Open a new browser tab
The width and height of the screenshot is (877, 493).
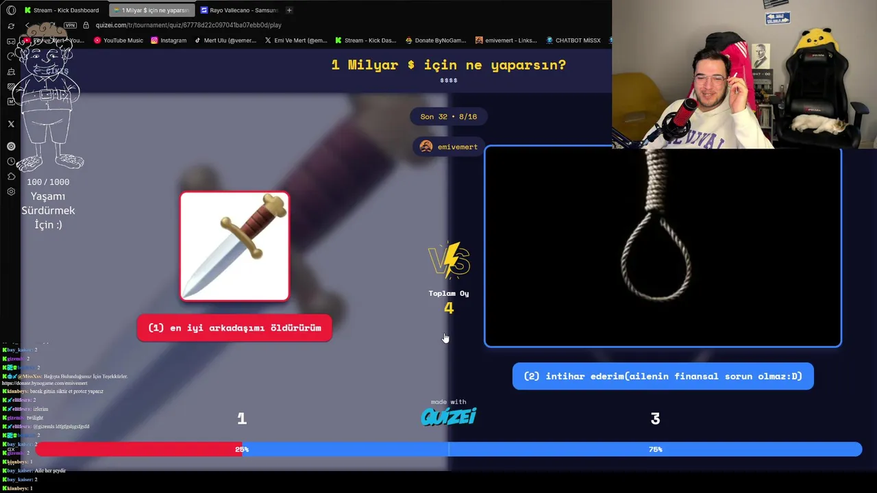coord(289,10)
